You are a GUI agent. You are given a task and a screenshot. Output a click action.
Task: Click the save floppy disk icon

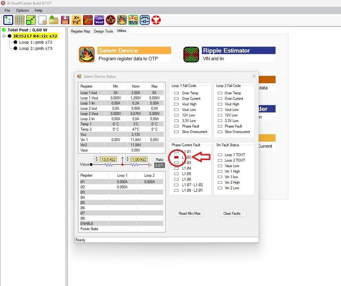click(x=65, y=20)
